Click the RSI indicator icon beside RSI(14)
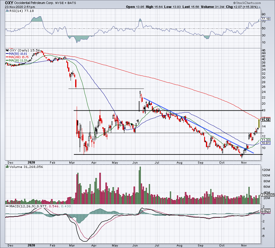This screenshot has height=248, width=275. click(x=7, y=11)
